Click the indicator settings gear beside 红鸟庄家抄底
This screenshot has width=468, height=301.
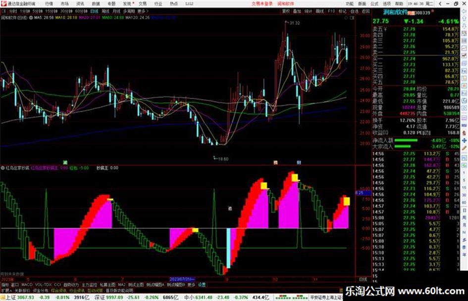coord(3,168)
